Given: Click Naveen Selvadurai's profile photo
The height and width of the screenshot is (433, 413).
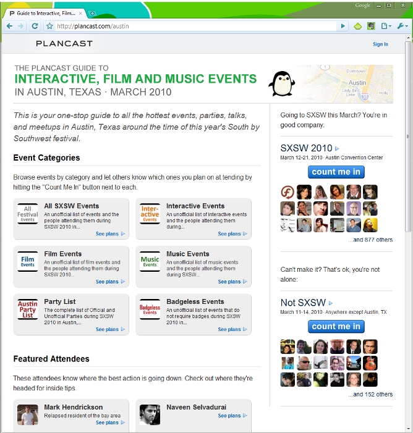Looking at the screenshot, I should point(150,414).
